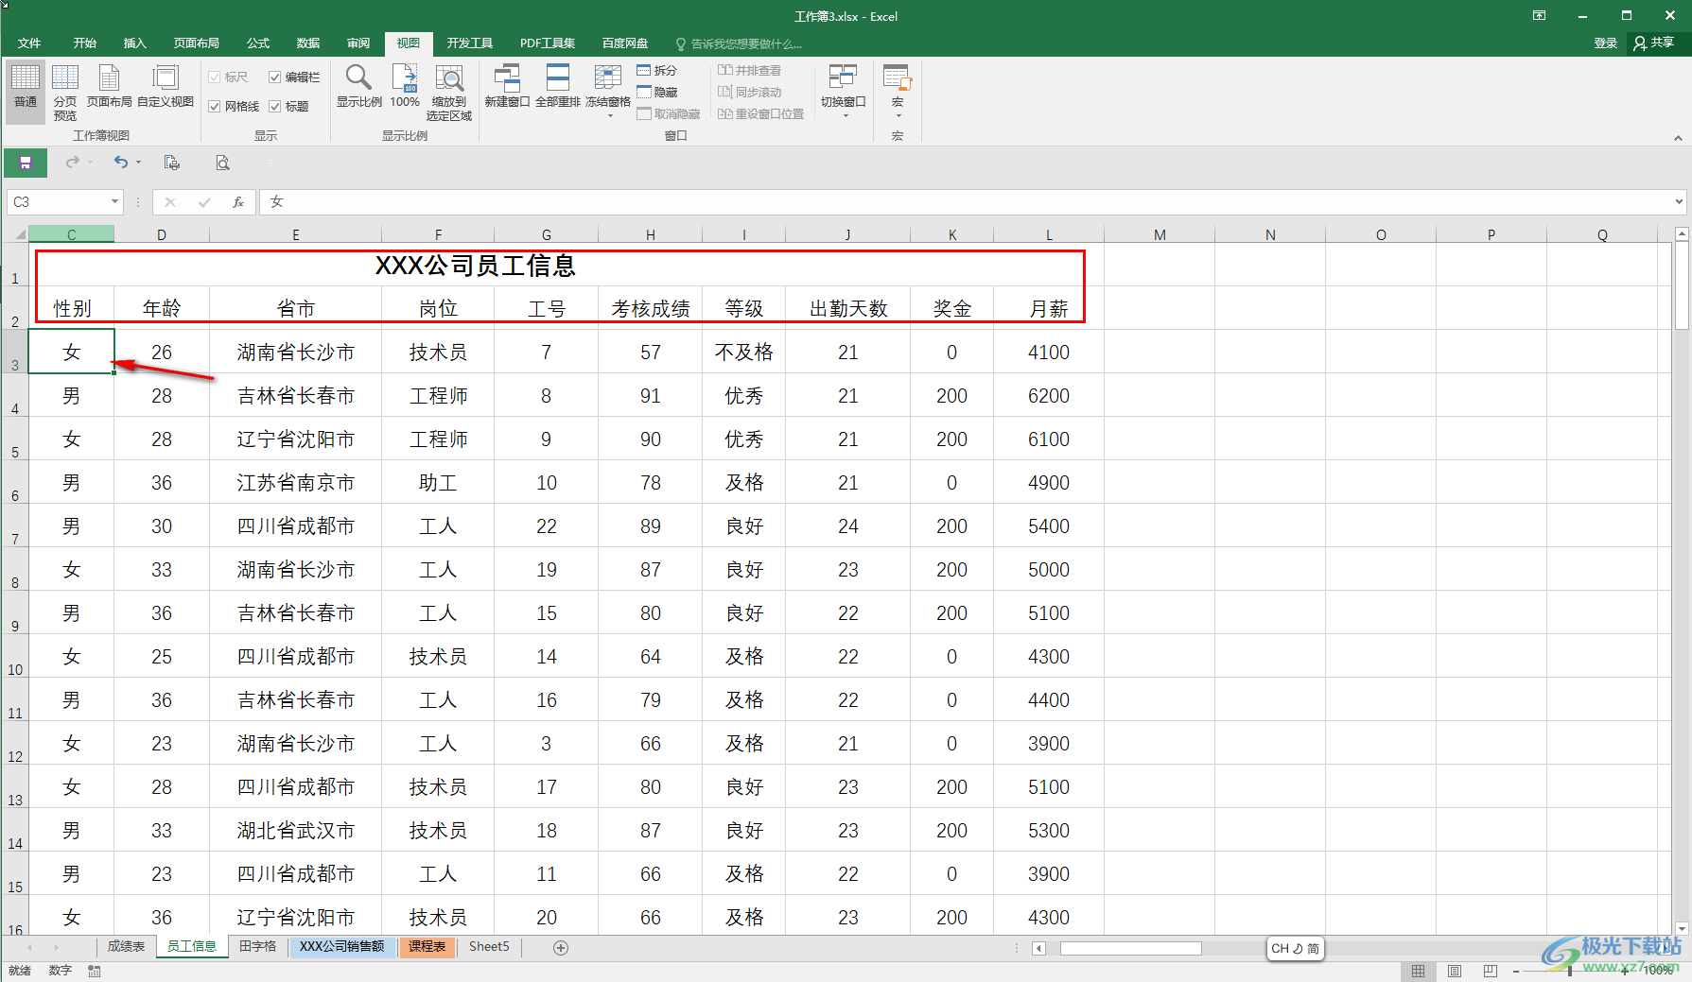Reset zoom to 100% in ribbon

click(x=405, y=86)
